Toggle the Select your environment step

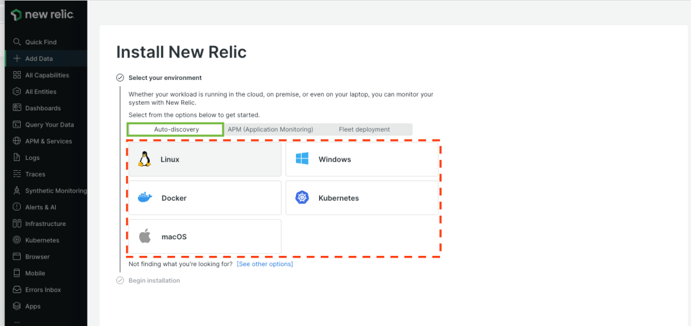pos(120,78)
